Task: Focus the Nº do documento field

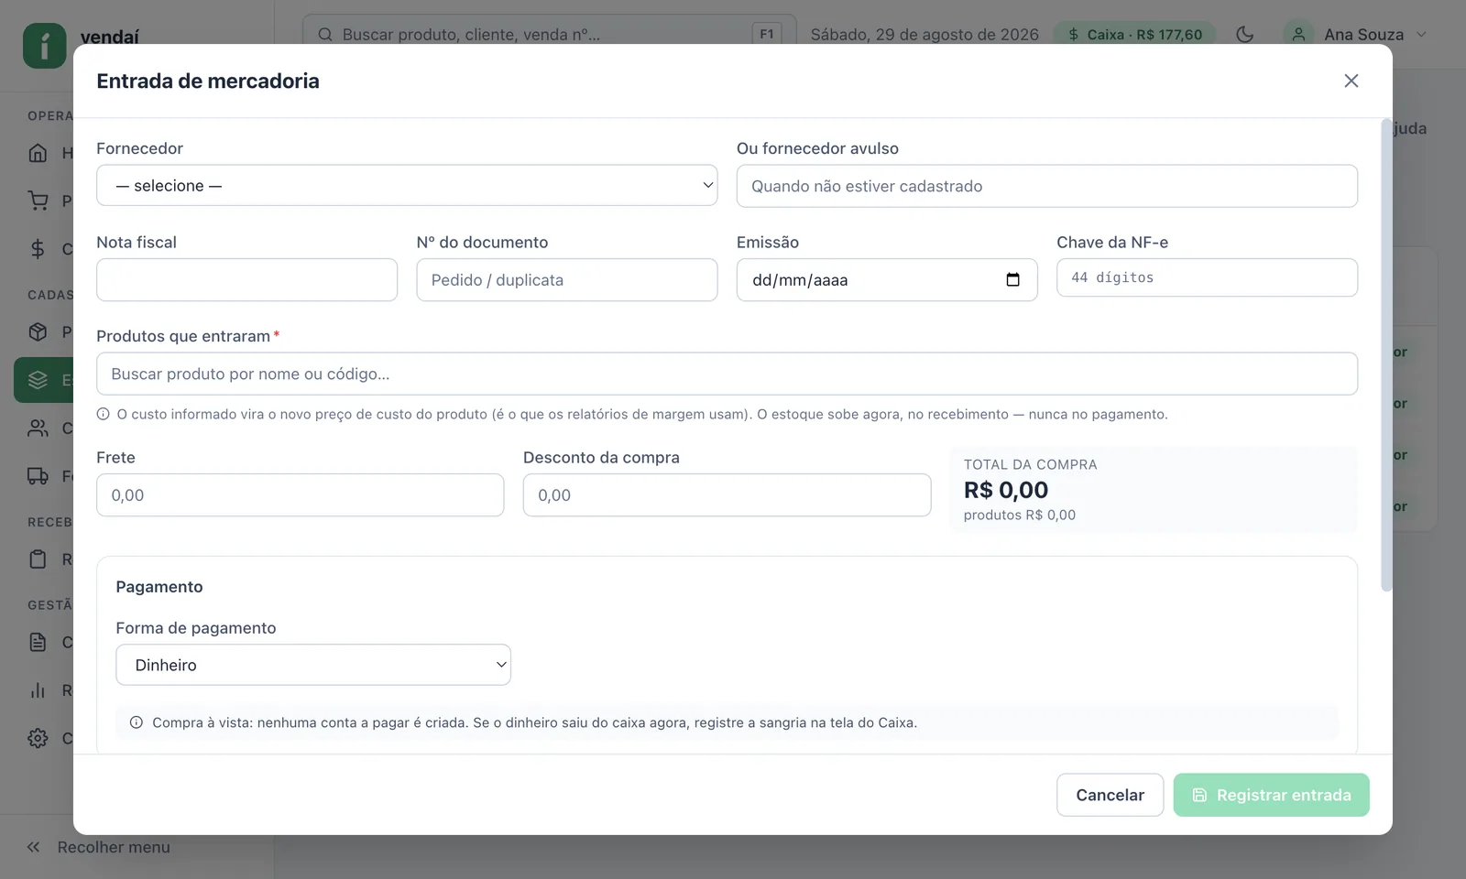Action: 566,279
